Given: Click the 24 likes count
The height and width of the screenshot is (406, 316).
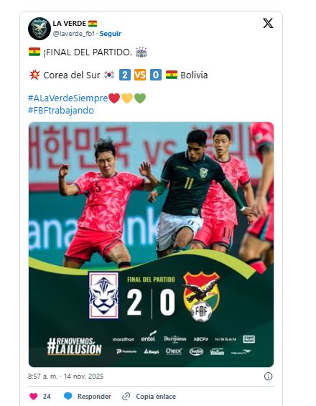Looking at the screenshot, I should tap(47, 397).
